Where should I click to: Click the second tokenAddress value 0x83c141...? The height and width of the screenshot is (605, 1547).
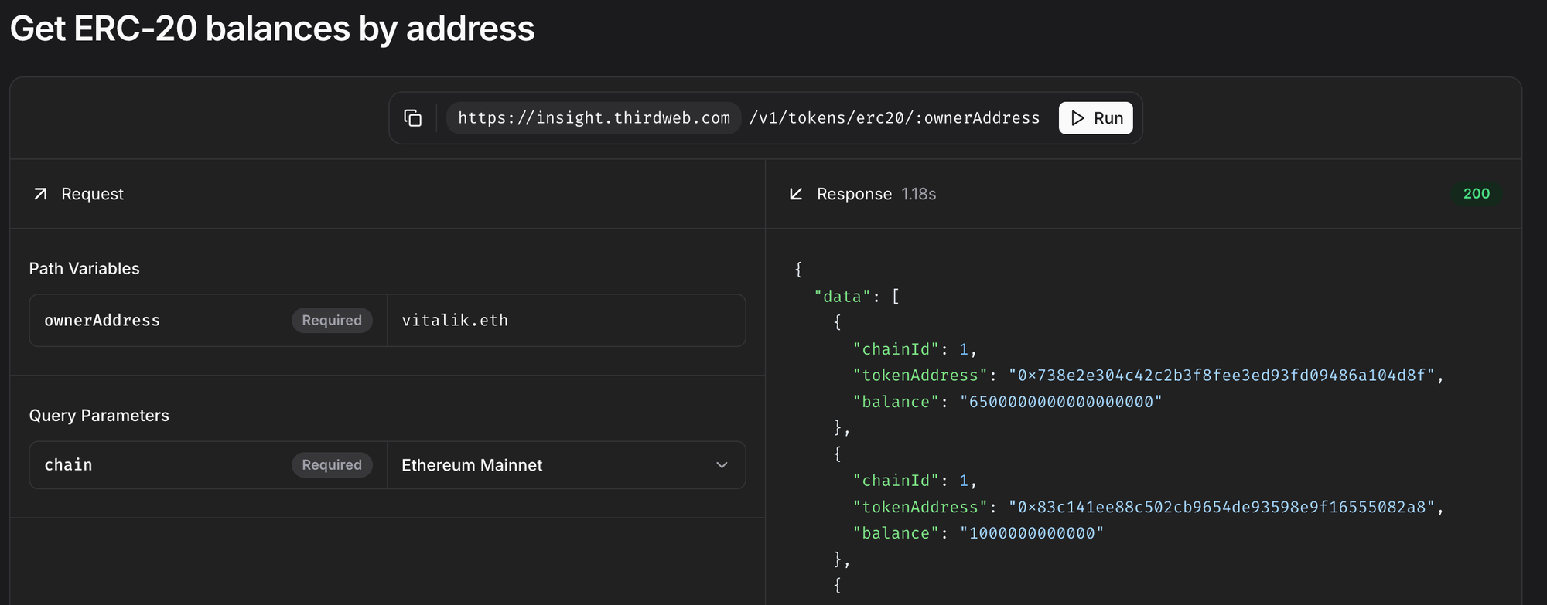click(x=1221, y=507)
